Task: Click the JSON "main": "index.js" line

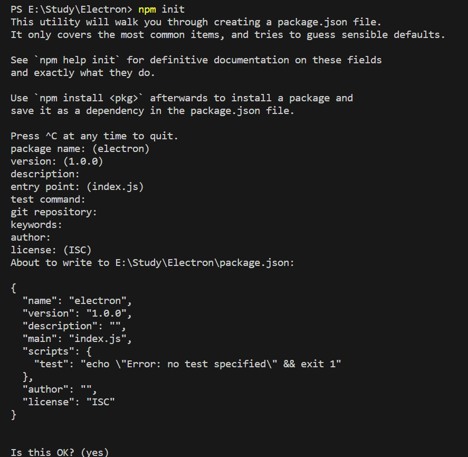Action: coord(77,339)
